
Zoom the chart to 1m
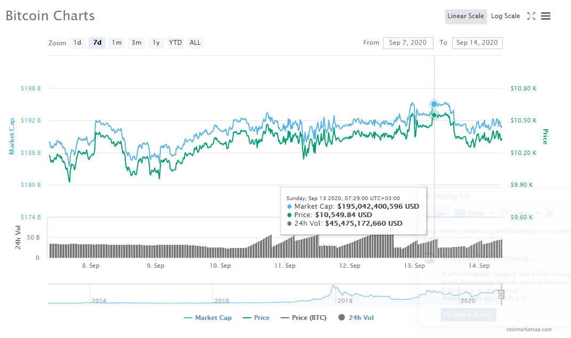pos(117,43)
